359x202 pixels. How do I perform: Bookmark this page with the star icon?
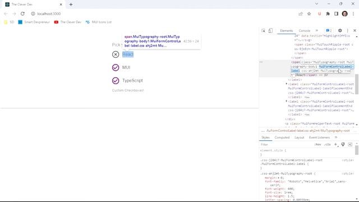(309, 13)
